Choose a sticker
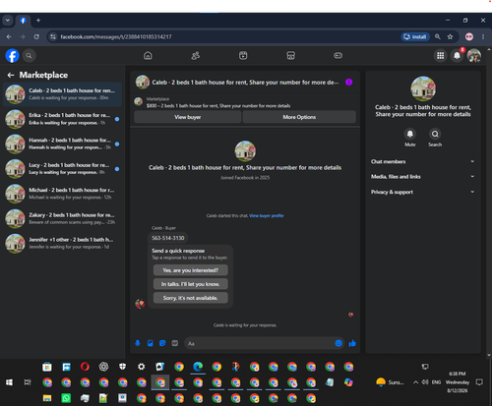The height and width of the screenshot is (406, 492). [162, 343]
